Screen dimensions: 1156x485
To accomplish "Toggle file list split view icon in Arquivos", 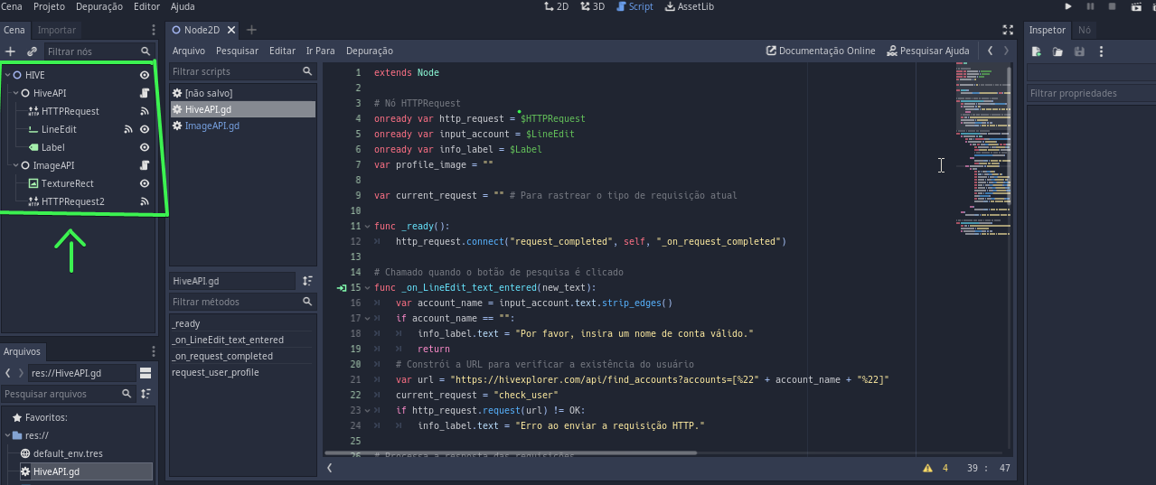I will tap(146, 373).
